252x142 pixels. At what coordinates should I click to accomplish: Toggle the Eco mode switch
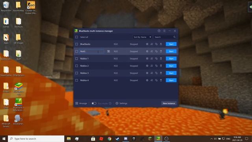pyautogui.click(x=94, y=103)
